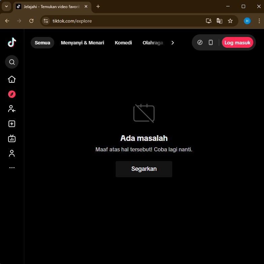Image resolution: width=264 pixels, height=264 pixels.
Task: Click the Segarkan refresh button
Action: pyautogui.click(x=144, y=169)
